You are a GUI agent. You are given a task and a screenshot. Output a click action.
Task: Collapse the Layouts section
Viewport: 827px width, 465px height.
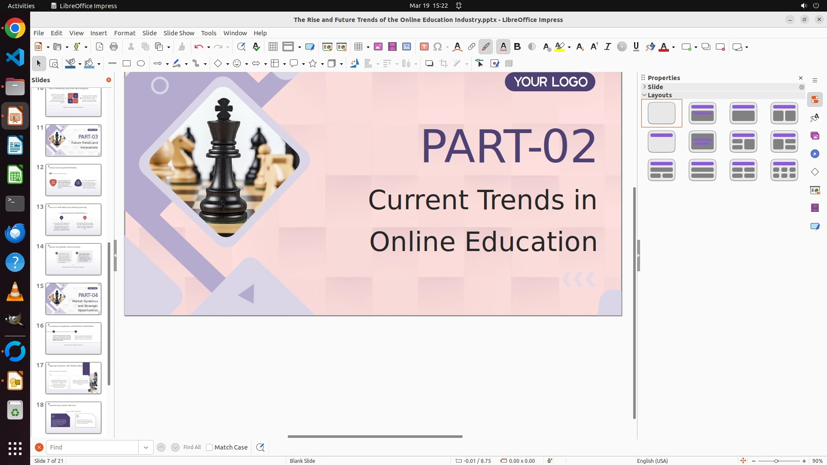click(645, 95)
